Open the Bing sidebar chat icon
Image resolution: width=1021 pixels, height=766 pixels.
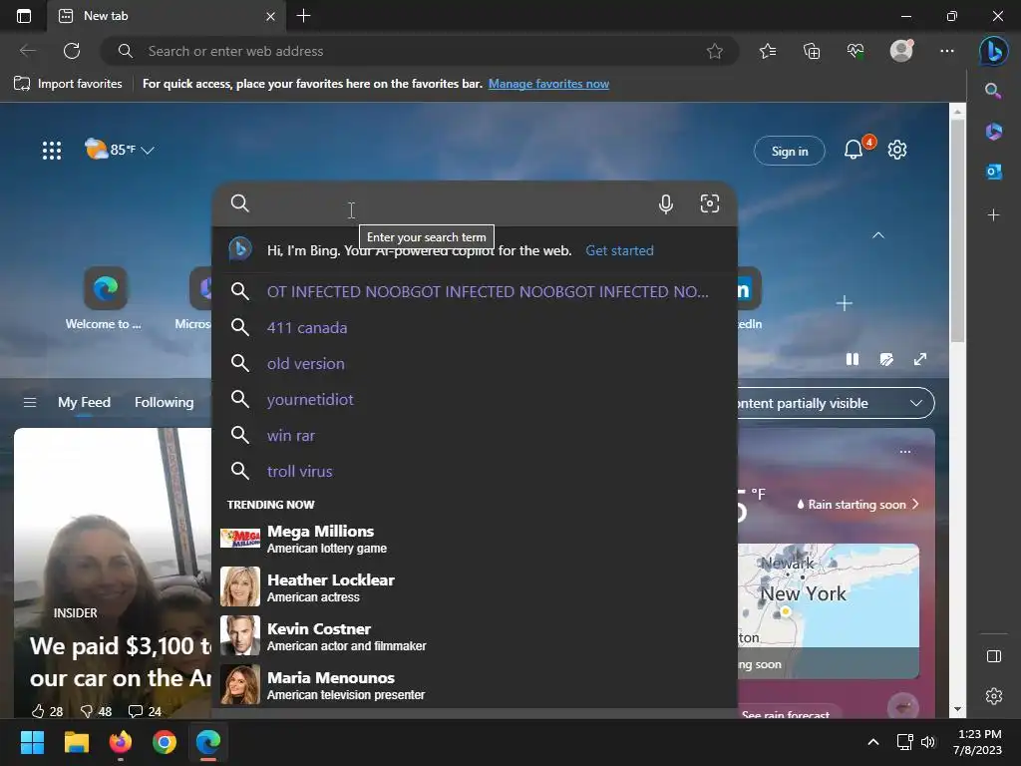994,51
